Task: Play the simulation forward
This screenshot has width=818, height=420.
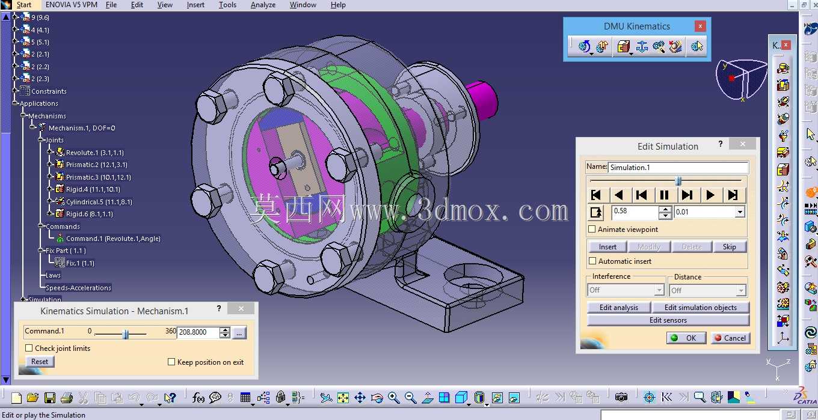Action: tap(710, 195)
